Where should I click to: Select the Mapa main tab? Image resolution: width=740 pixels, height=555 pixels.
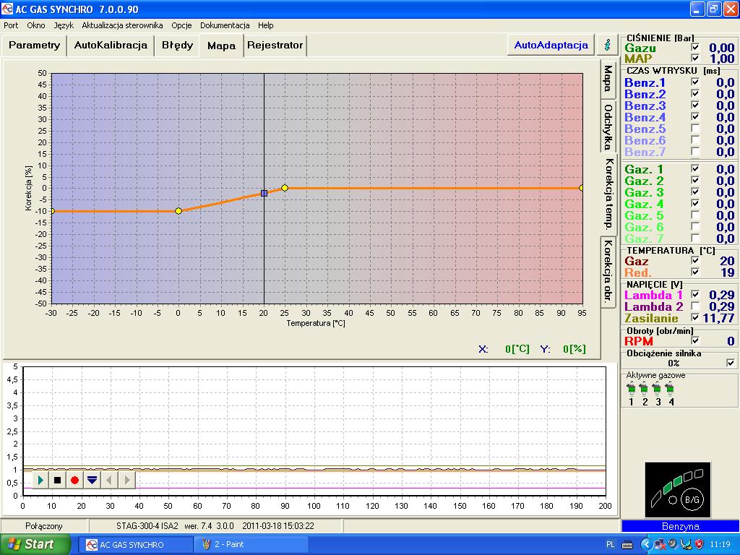(221, 46)
